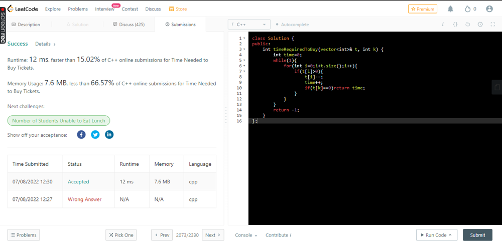Click the return -1 code line

pos(286,110)
